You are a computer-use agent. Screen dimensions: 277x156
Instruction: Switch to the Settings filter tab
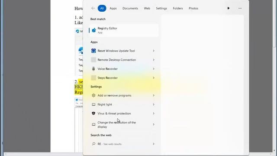(x=161, y=8)
